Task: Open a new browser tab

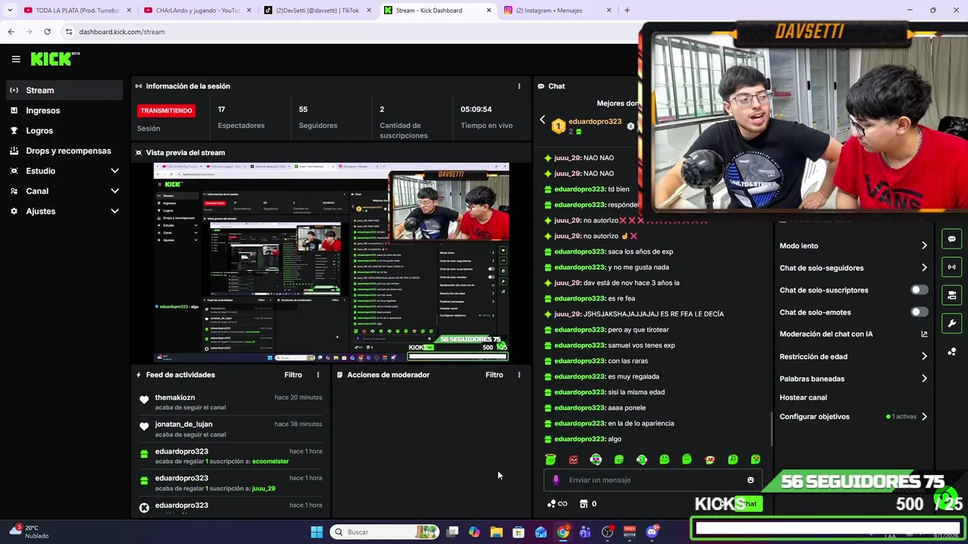Action: coord(627,11)
